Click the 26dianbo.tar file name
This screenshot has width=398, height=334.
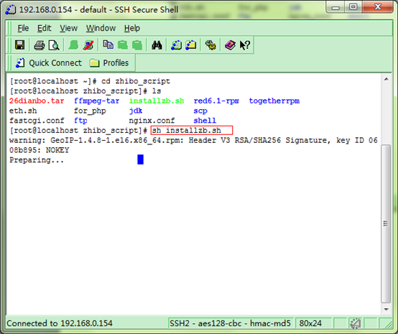pos(37,101)
